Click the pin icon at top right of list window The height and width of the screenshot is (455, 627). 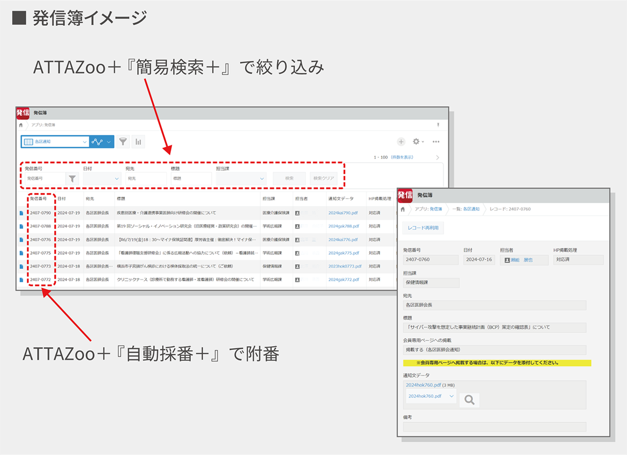(x=438, y=125)
